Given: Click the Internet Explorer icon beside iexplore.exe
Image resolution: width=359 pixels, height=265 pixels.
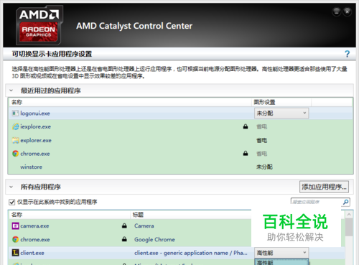Looking at the screenshot, I should coord(15,126).
